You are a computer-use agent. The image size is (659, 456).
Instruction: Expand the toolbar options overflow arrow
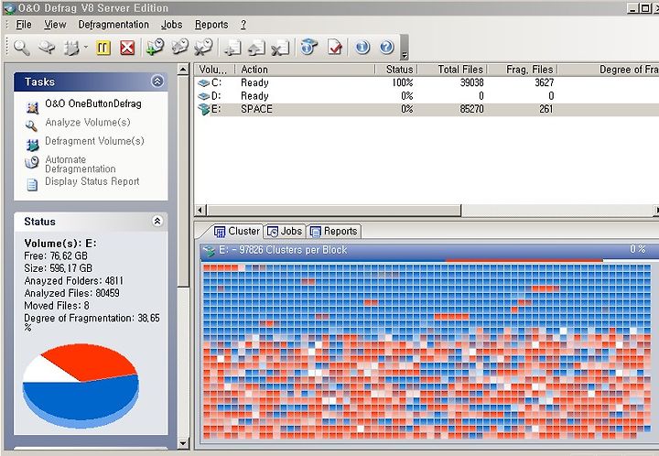(405, 55)
